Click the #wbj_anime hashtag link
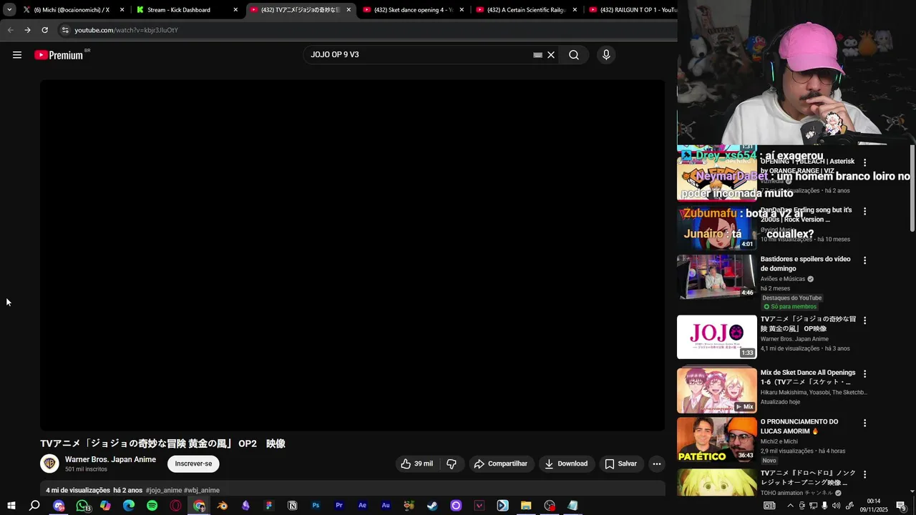 pos(202,490)
